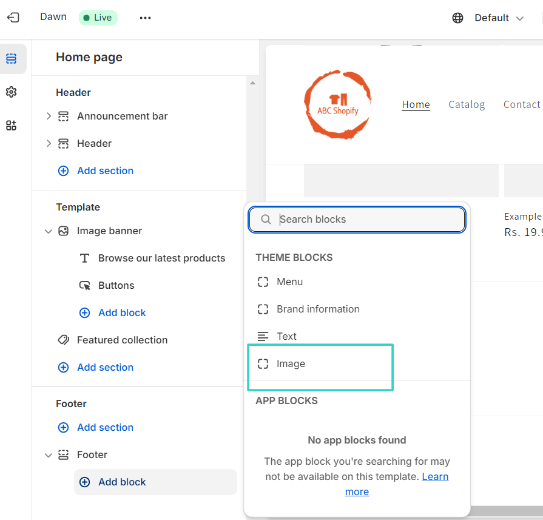Click the App embeds icon in sidebar

coord(11,125)
